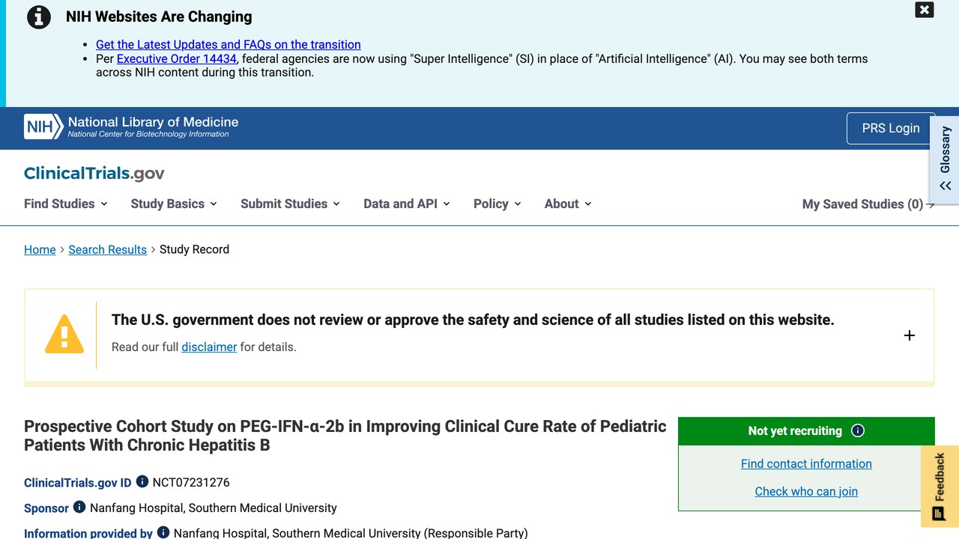Open the Policy dropdown menu

coord(497,204)
